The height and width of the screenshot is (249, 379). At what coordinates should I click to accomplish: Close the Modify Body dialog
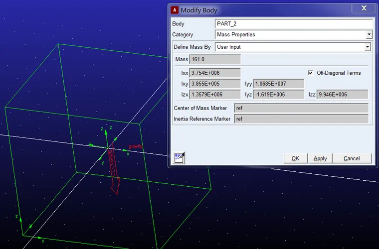click(x=364, y=8)
